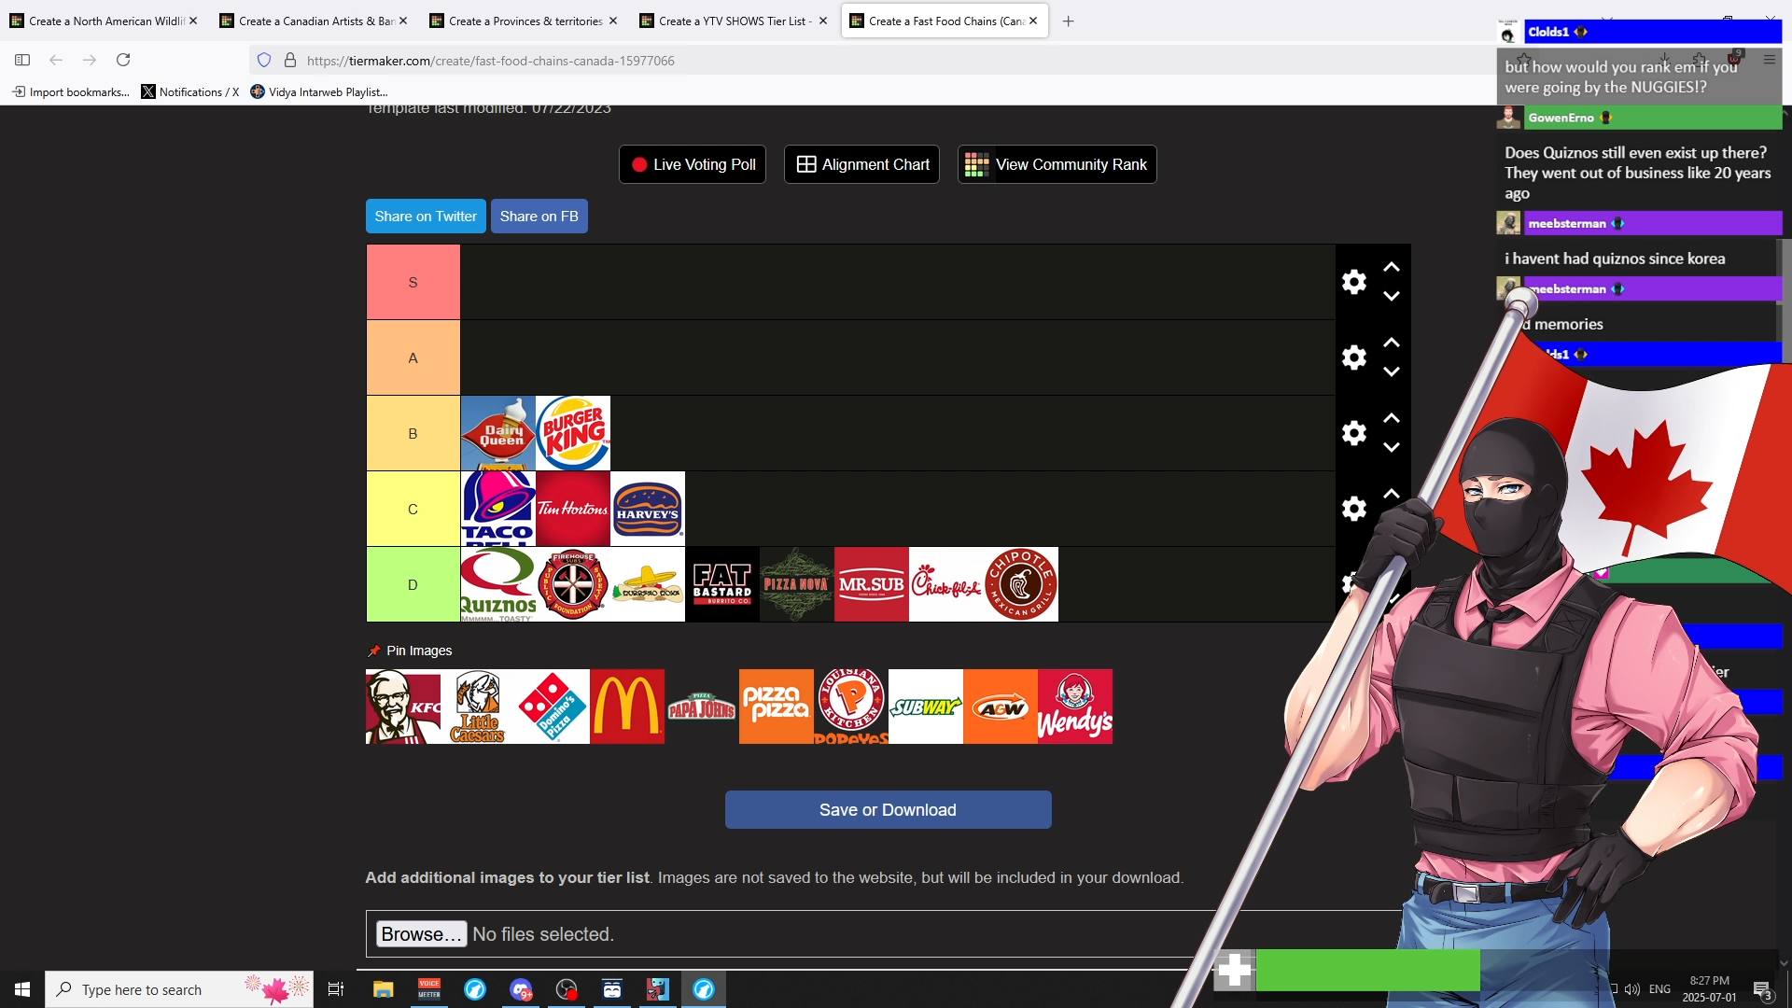Select the Pizza Nova logo
Image resolution: width=1792 pixels, height=1008 pixels.
pyautogui.click(x=796, y=584)
